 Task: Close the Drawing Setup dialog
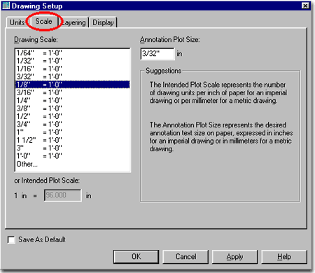tap(305, 6)
